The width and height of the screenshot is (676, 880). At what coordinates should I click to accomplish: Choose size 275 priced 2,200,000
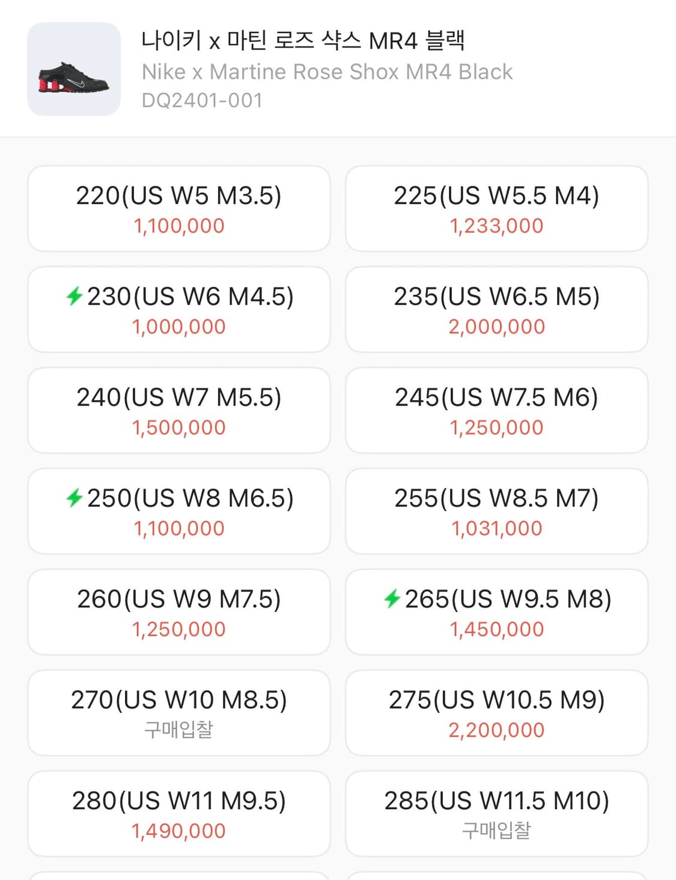click(496, 713)
